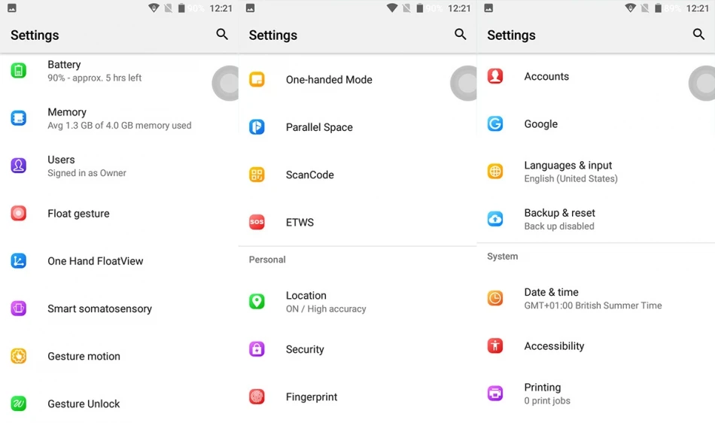Screen dimensions: 715x423
Task: Tap the blue Memory chip icon
Action: (18, 118)
